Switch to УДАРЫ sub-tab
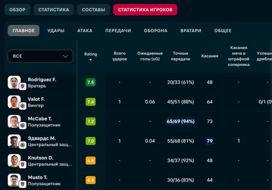Viewport: 272px width, 190px height. click(56, 30)
